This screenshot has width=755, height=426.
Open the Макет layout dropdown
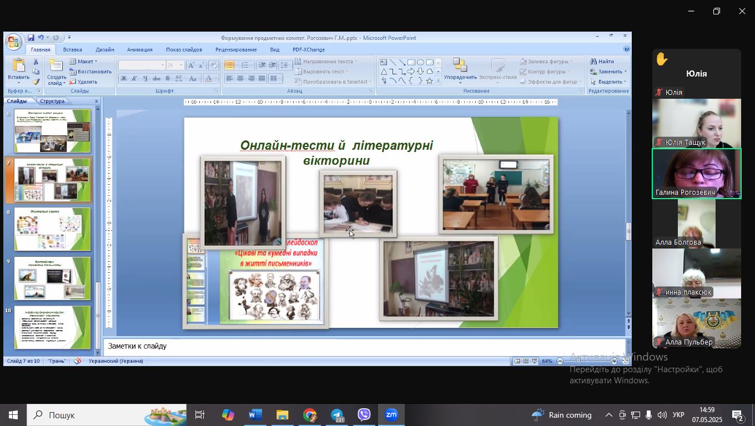tap(84, 62)
